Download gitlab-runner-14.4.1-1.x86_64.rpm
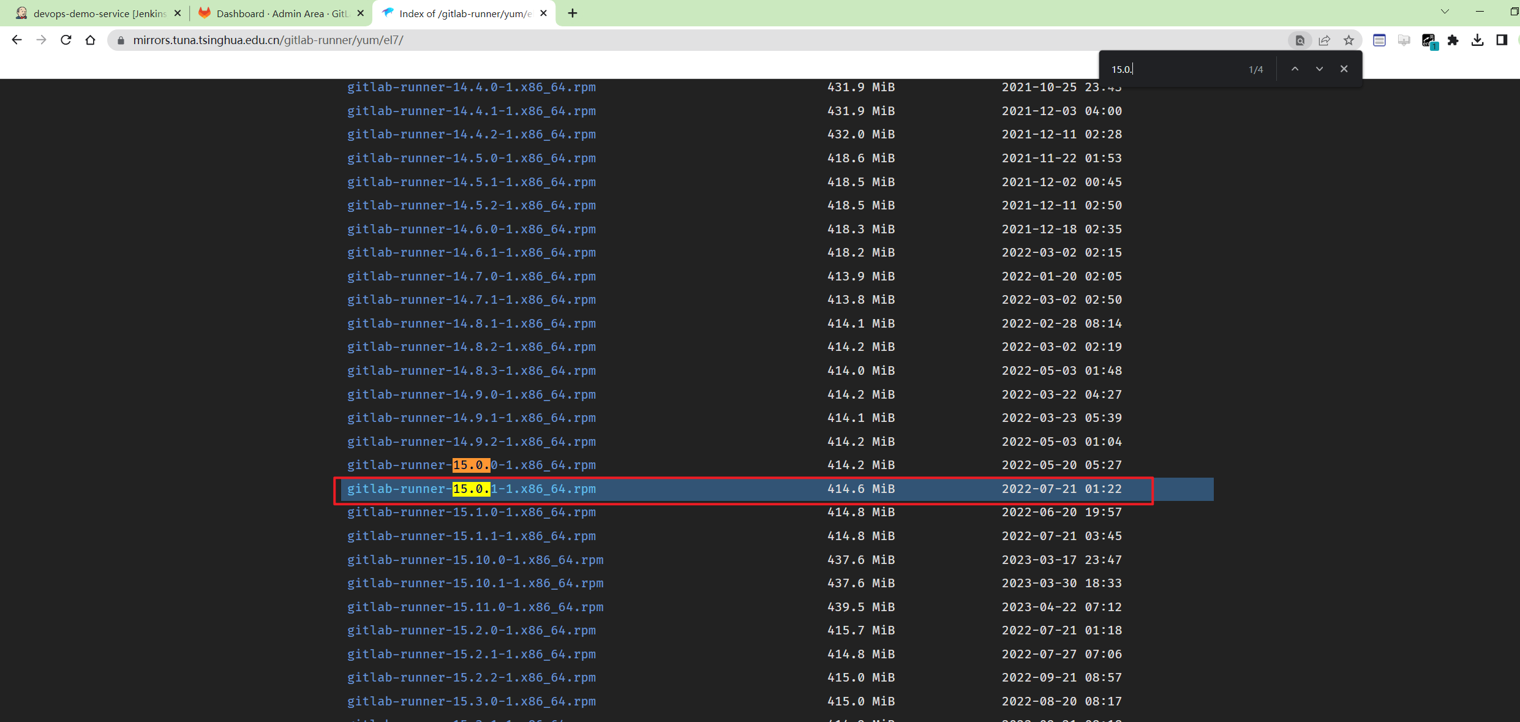The height and width of the screenshot is (722, 1520). coord(472,111)
